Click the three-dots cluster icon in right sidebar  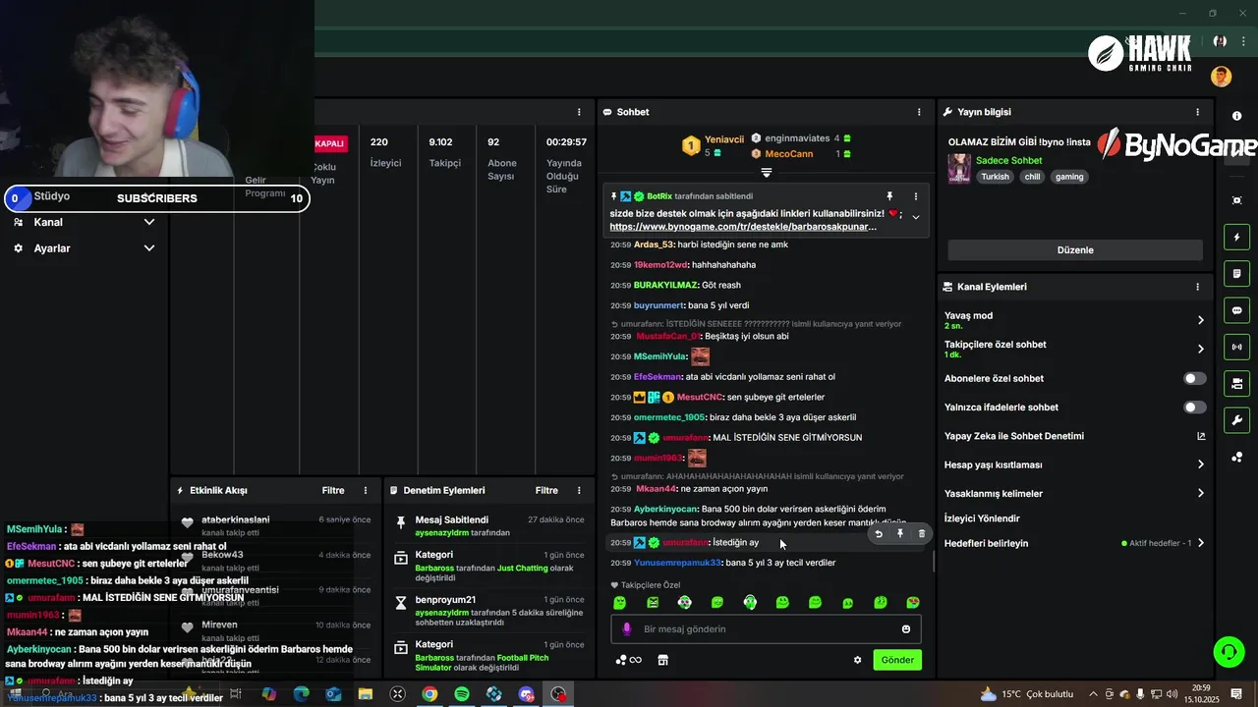click(x=1237, y=457)
